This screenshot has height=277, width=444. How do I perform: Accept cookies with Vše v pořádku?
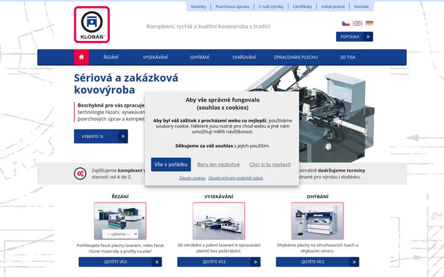click(171, 164)
